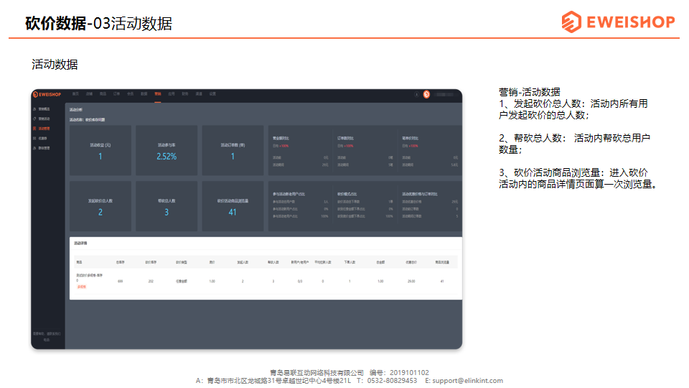Click the notification icon beside the avatar

pyautogui.click(x=416, y=95)
